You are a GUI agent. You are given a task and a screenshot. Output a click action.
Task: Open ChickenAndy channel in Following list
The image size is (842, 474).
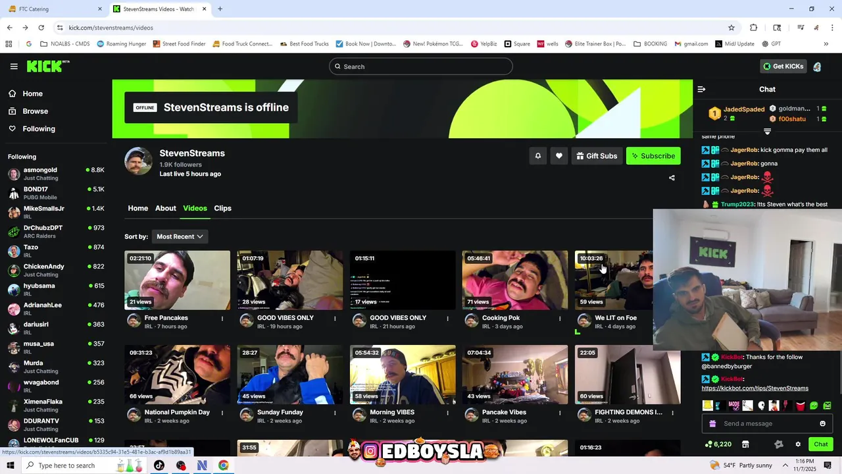click(56, 270)
